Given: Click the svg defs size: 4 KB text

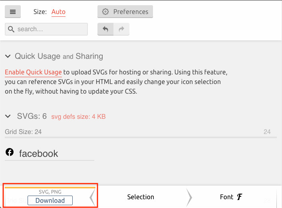Looking at the screenshot, I should 78,116.
